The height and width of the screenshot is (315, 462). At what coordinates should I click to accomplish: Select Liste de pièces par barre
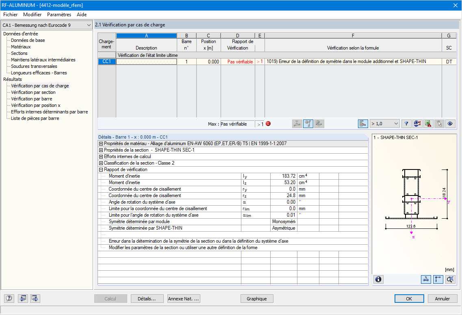coord(35,118)
